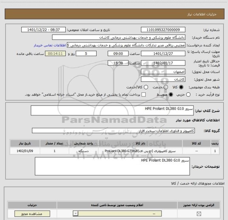Open اطلاعات تماس خریدار link

[x=50, y=45]
